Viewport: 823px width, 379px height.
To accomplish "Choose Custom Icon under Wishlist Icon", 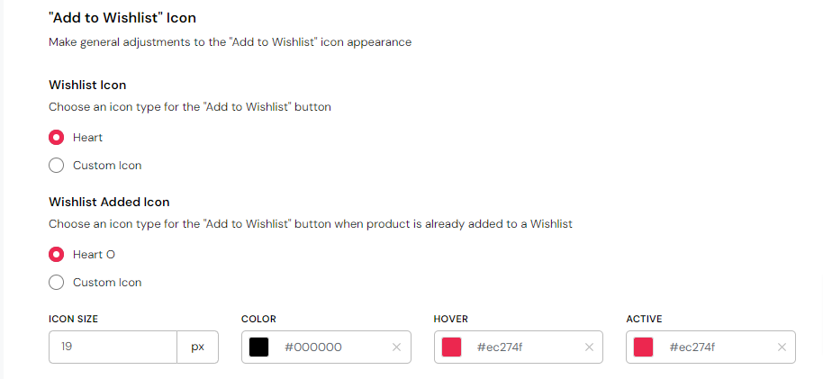I will 56,166.
